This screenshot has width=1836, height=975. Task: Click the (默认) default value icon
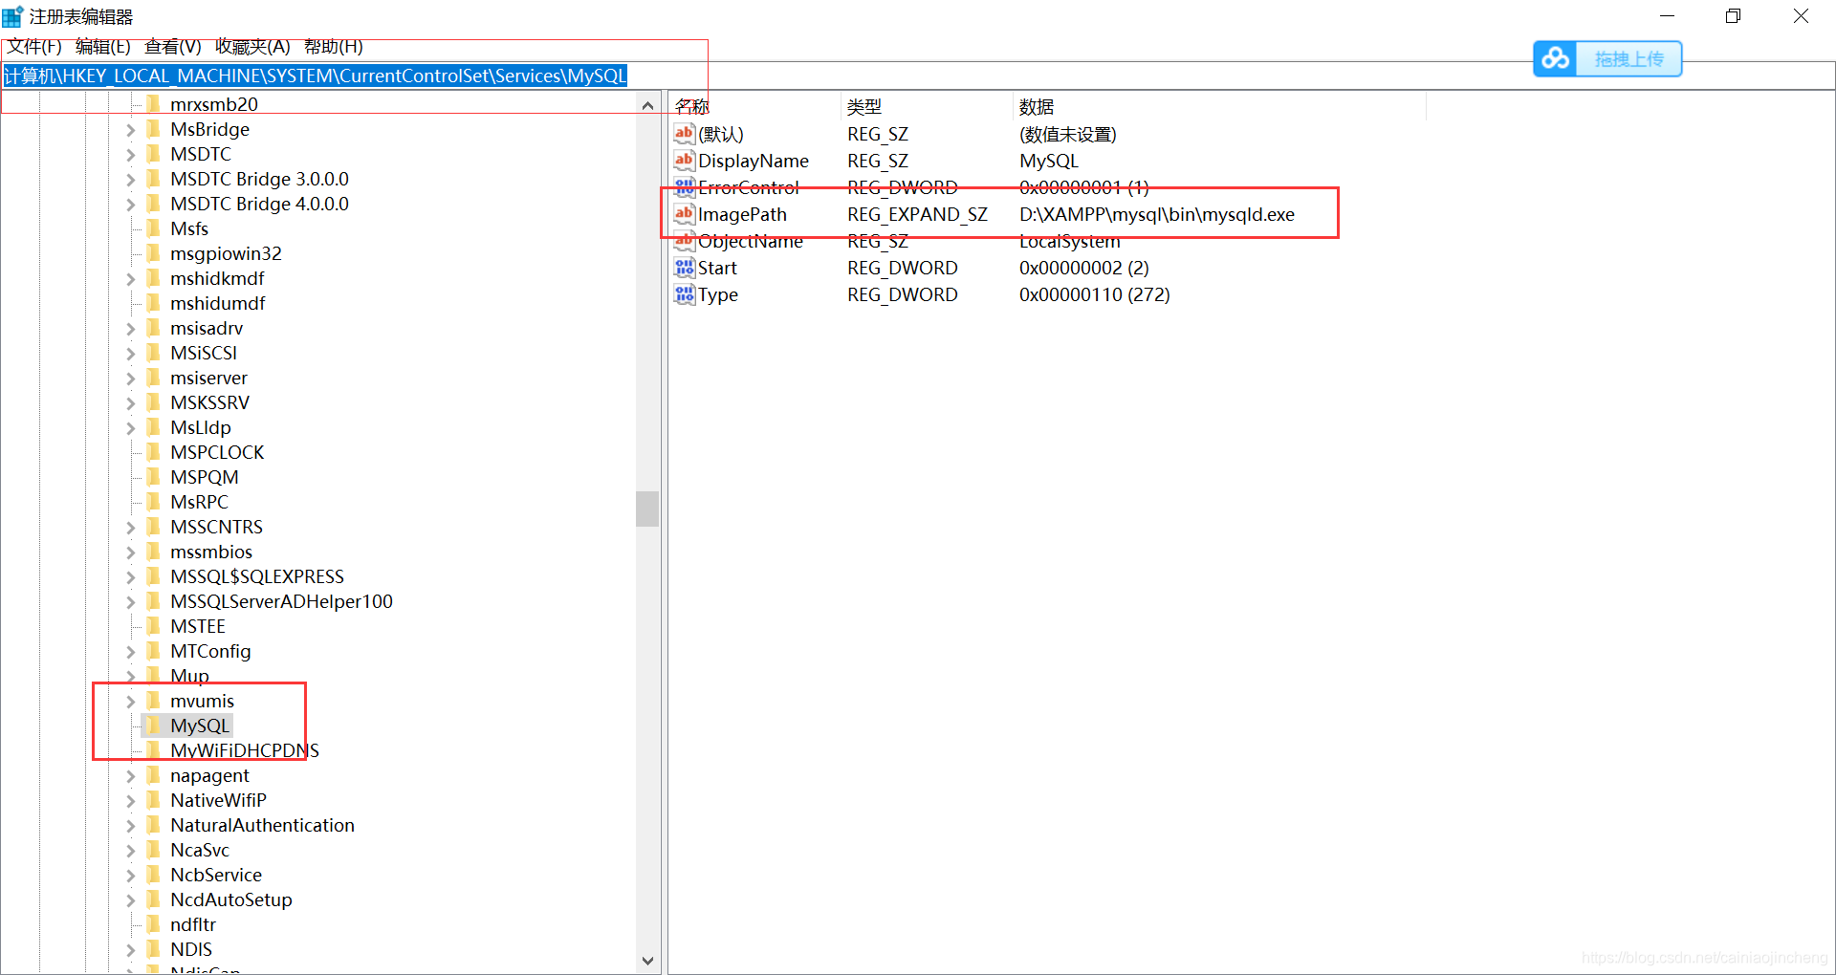[x=683, y=134]
